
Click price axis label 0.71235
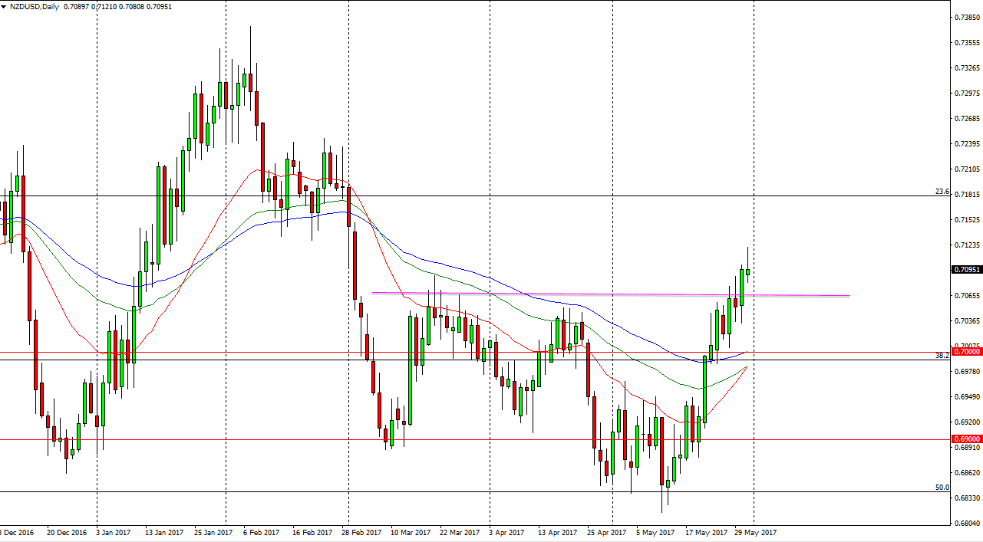click(966, 245)
